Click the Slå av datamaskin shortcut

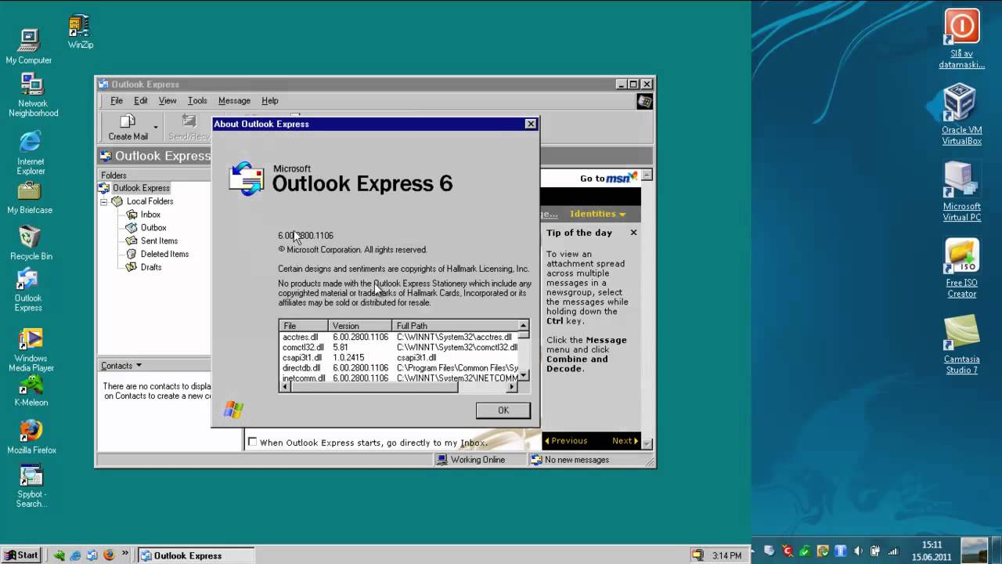[961, 38]
